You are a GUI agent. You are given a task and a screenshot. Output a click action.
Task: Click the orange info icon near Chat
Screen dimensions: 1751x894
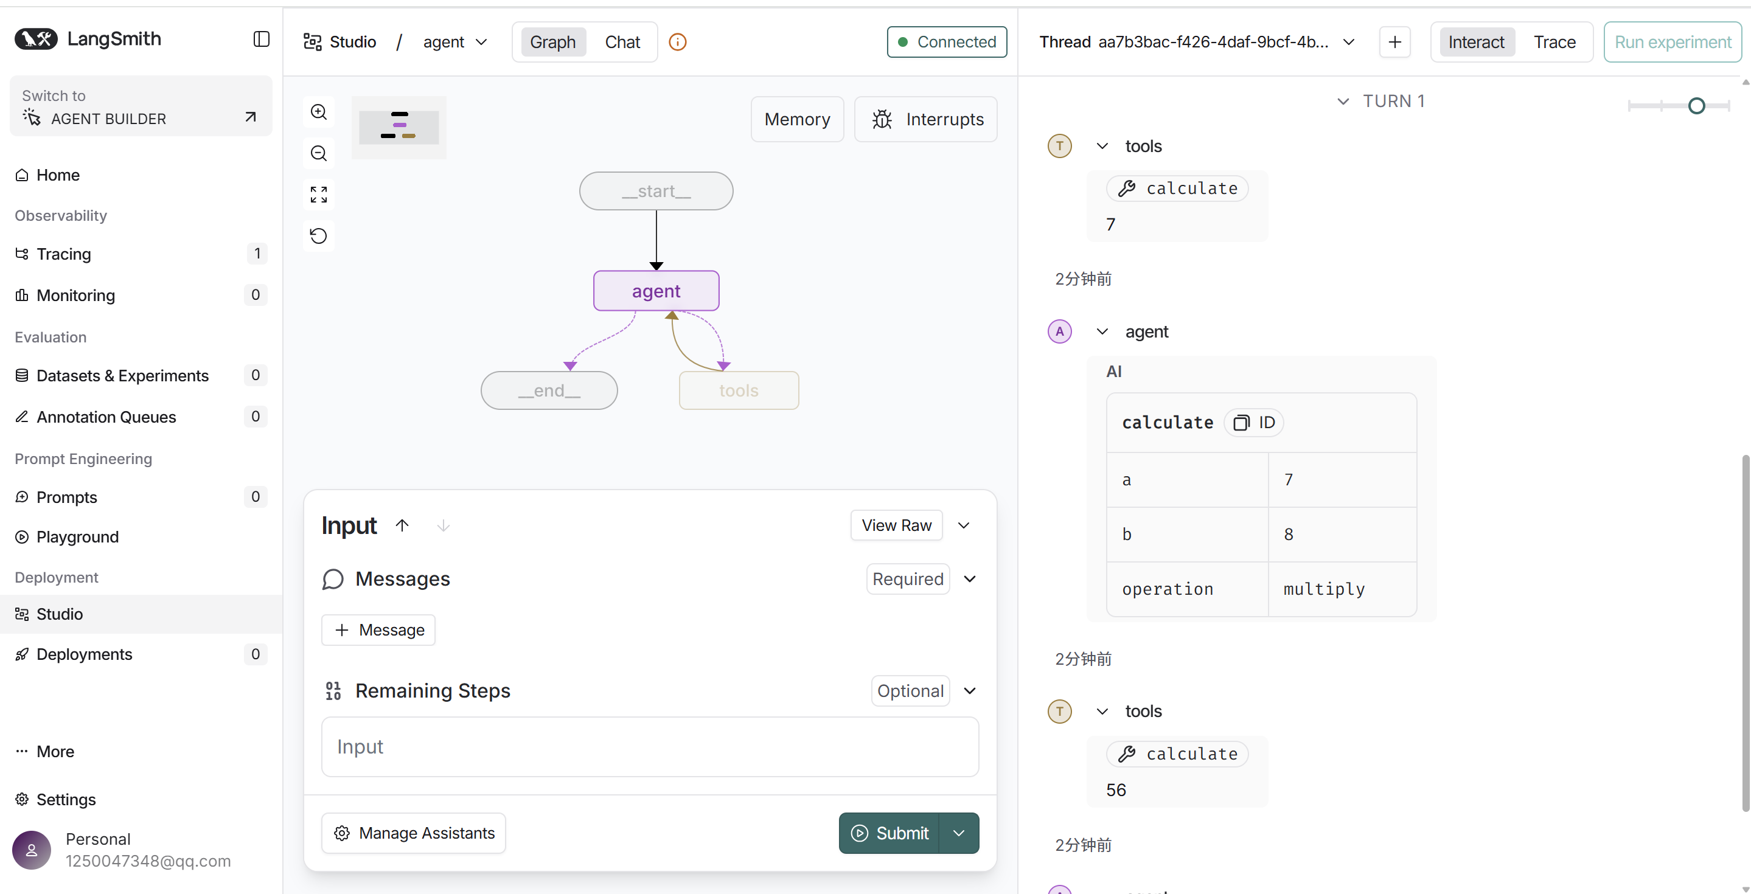pos(677,42)
